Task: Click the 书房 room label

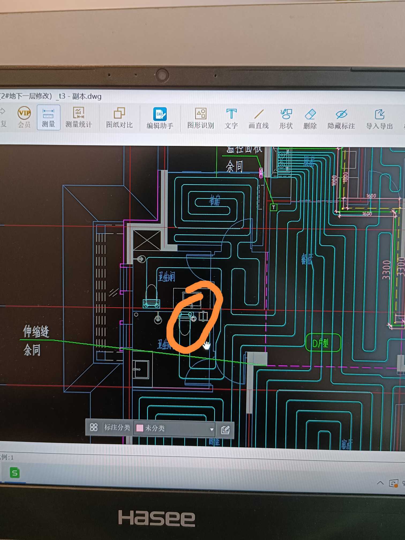Action: point(214,200)
